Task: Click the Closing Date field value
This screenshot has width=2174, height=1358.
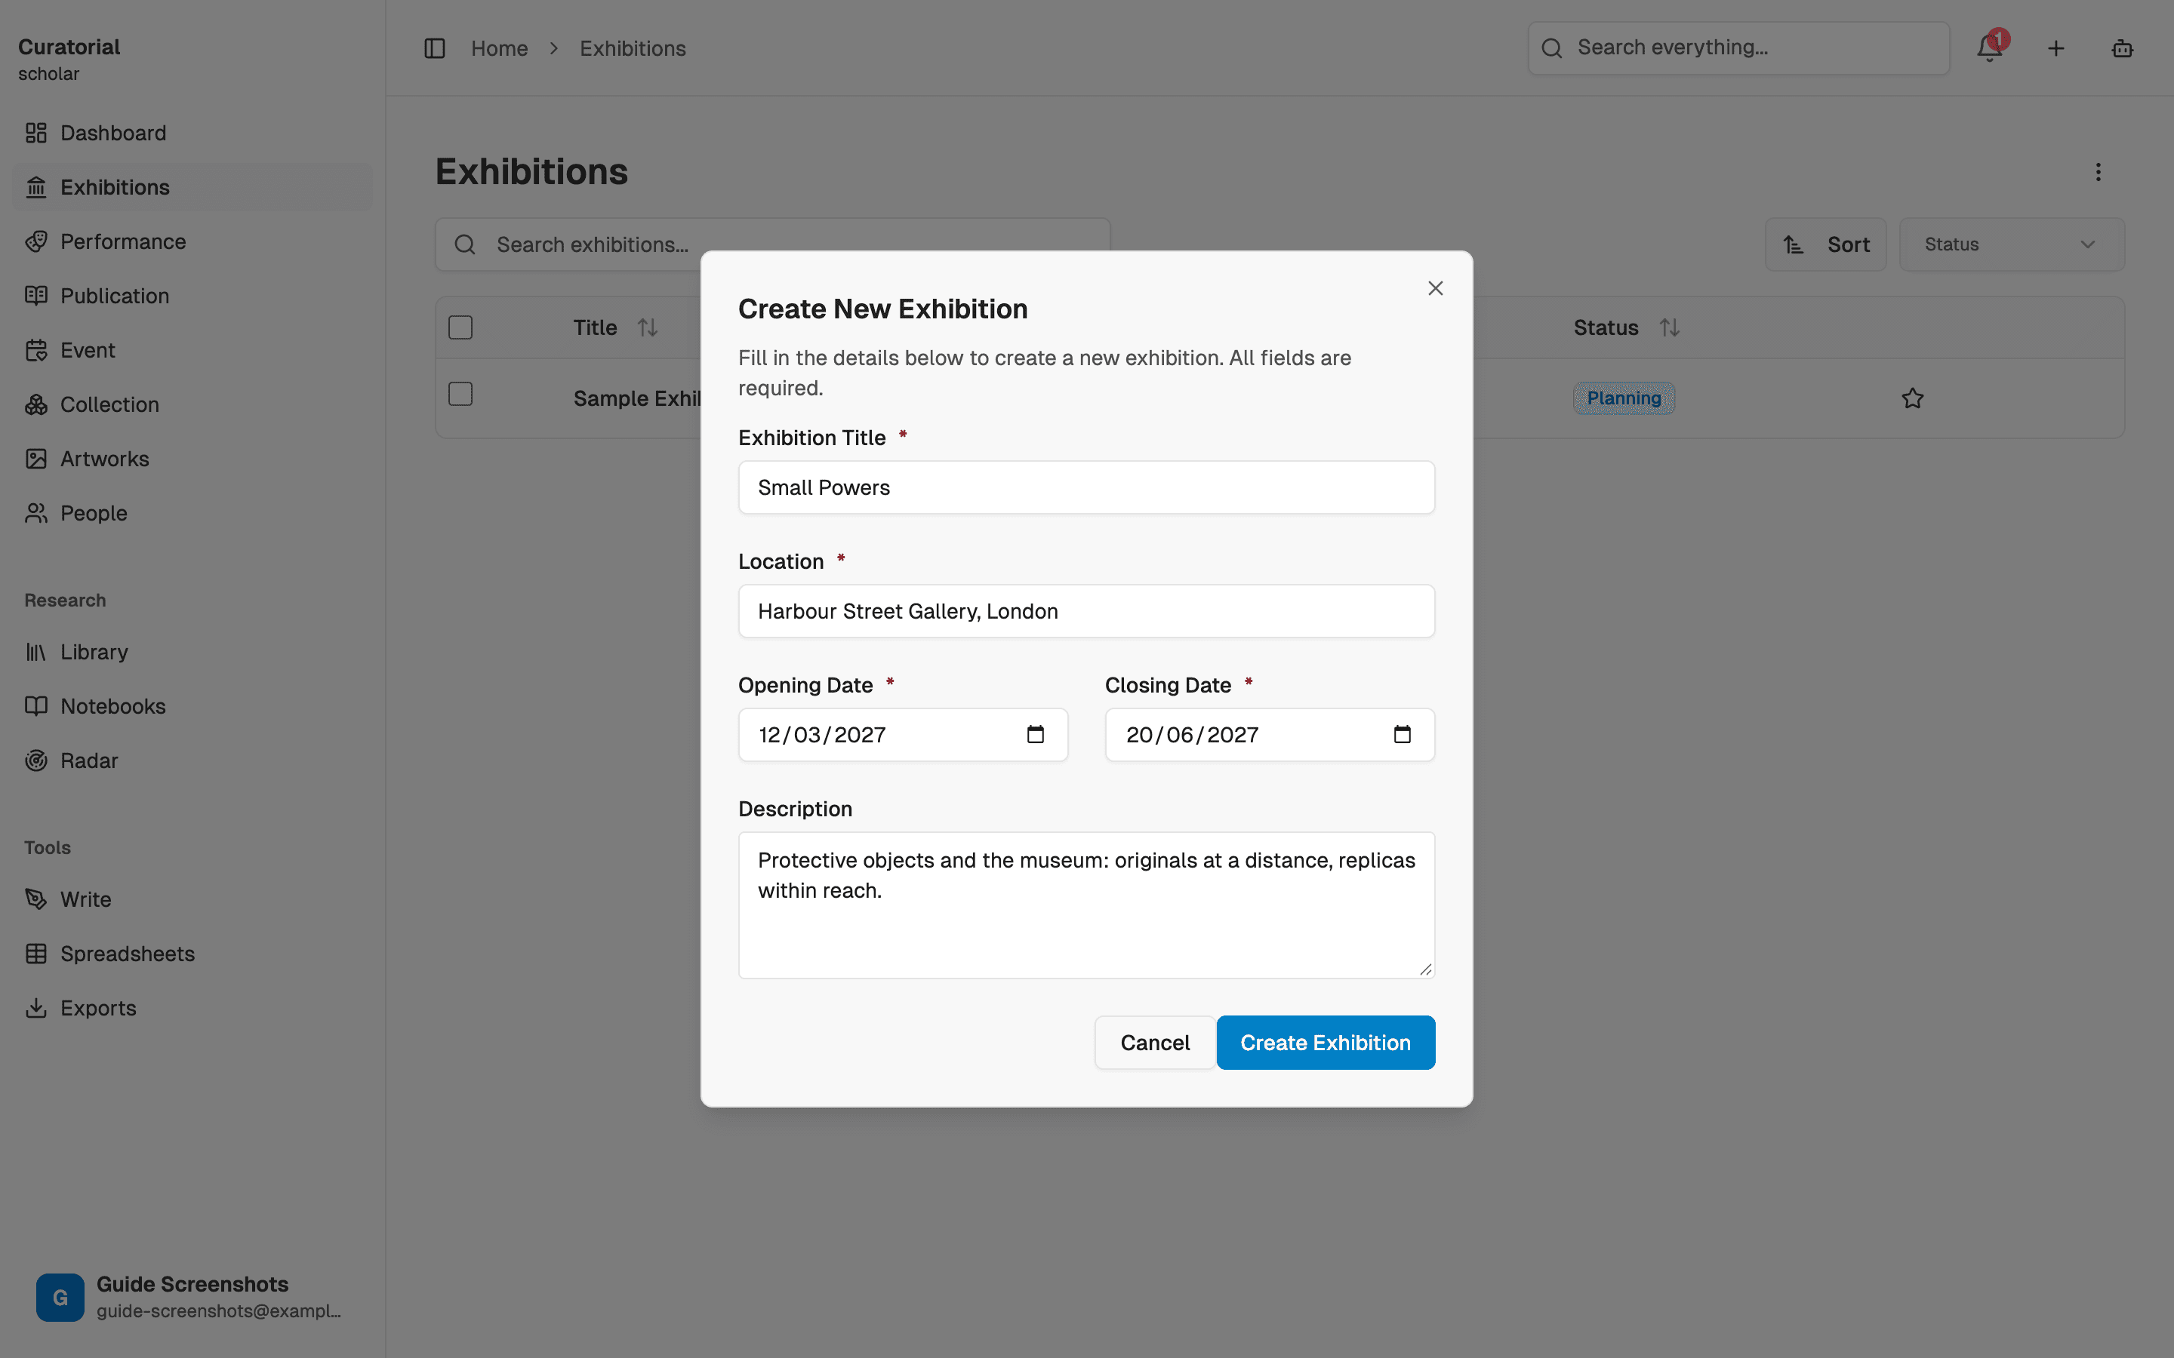Action: pos(1192,735)
